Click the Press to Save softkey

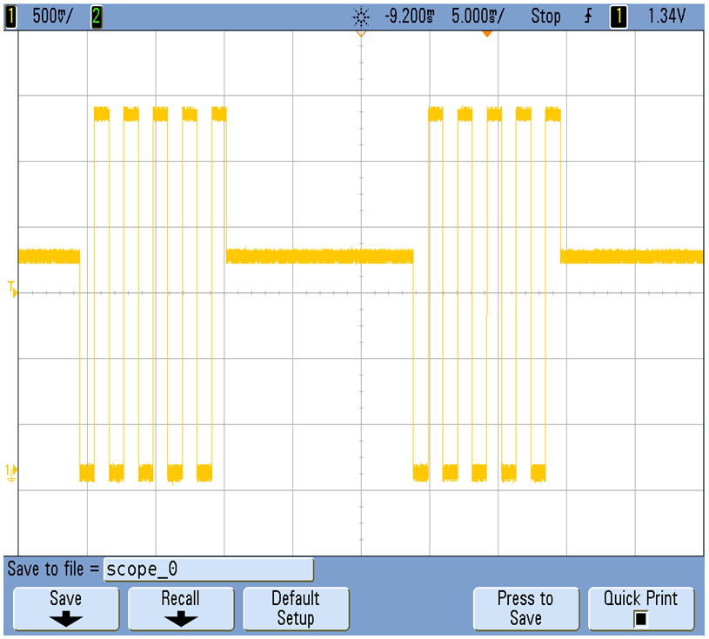(x=525, y=608)
